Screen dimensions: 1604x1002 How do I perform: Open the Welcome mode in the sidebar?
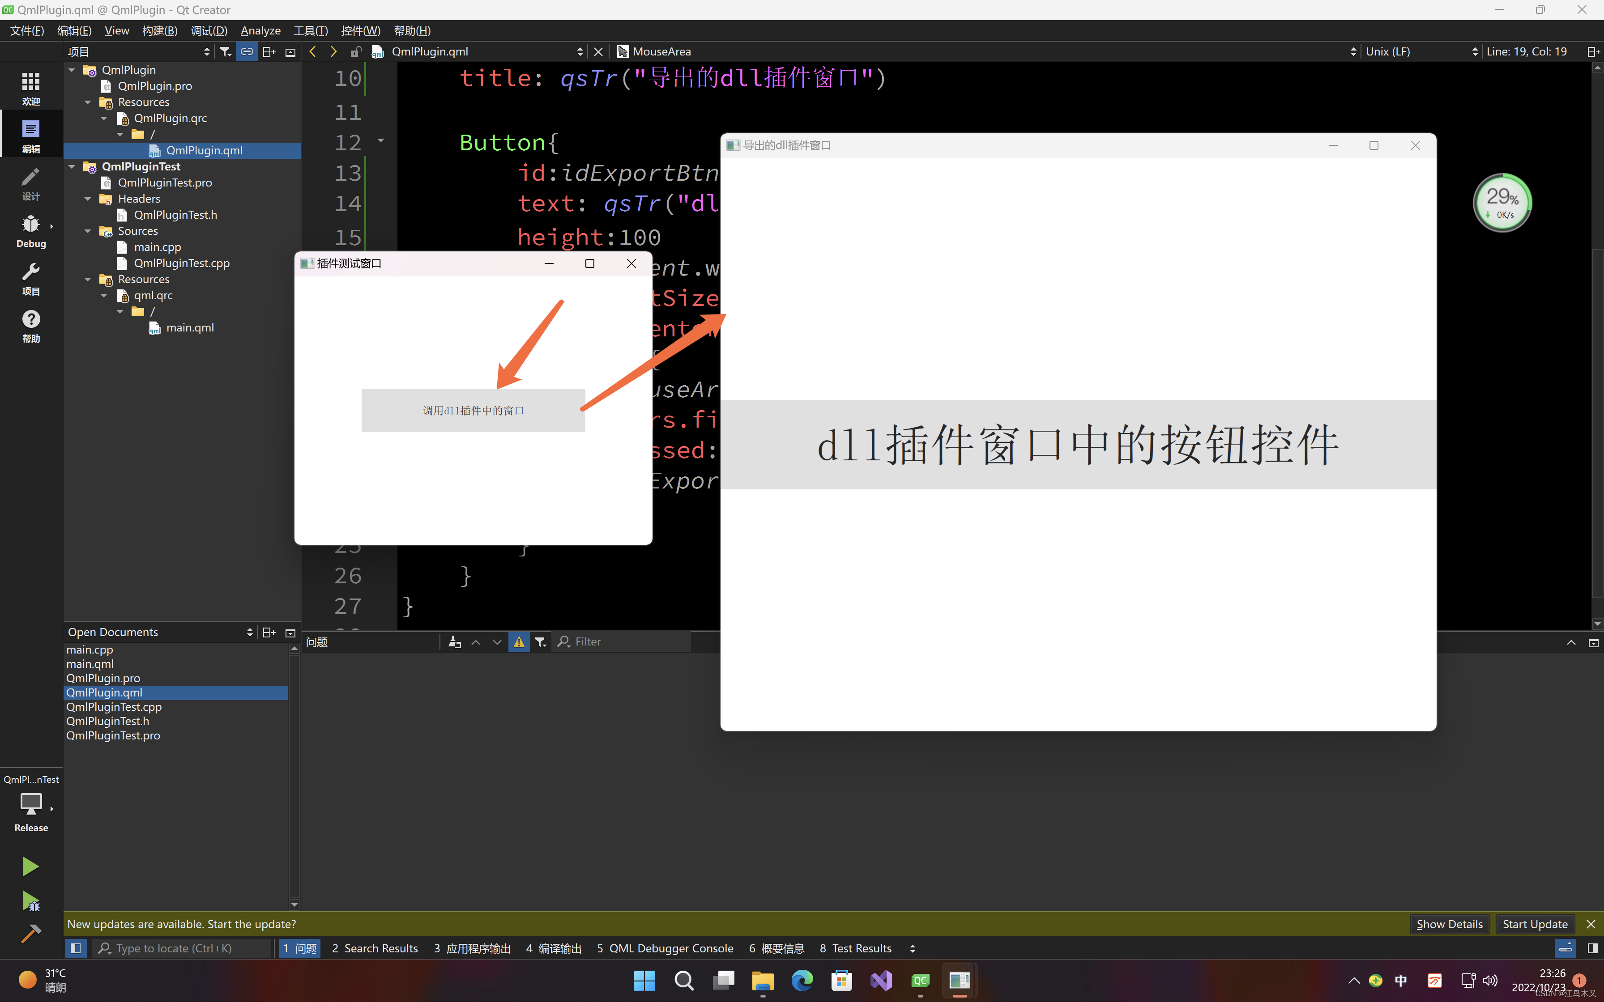click(30, 88)
